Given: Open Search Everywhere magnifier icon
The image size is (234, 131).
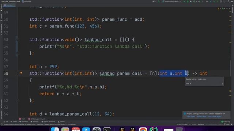Looking at the screenshot, I should coord(229,1).
